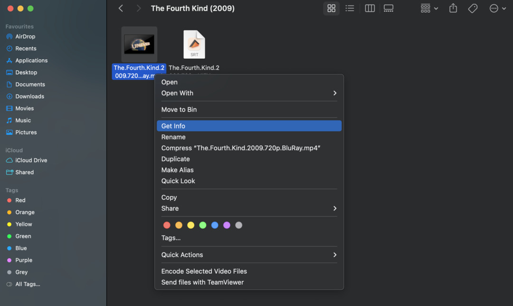Open Music folder in sidebar

[23, 121]
